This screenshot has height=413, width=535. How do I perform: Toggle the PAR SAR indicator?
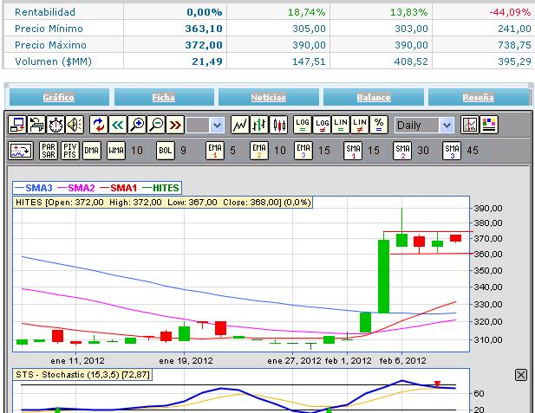point(49,151)
